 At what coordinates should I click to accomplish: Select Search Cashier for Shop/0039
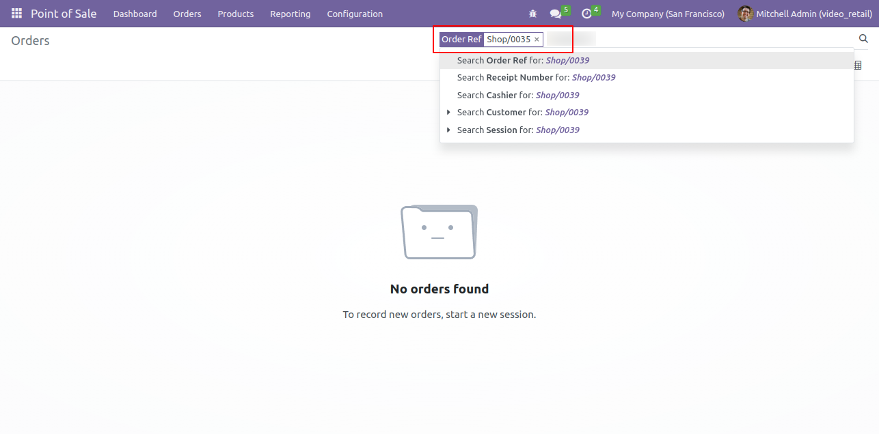(x=647, y=95)
